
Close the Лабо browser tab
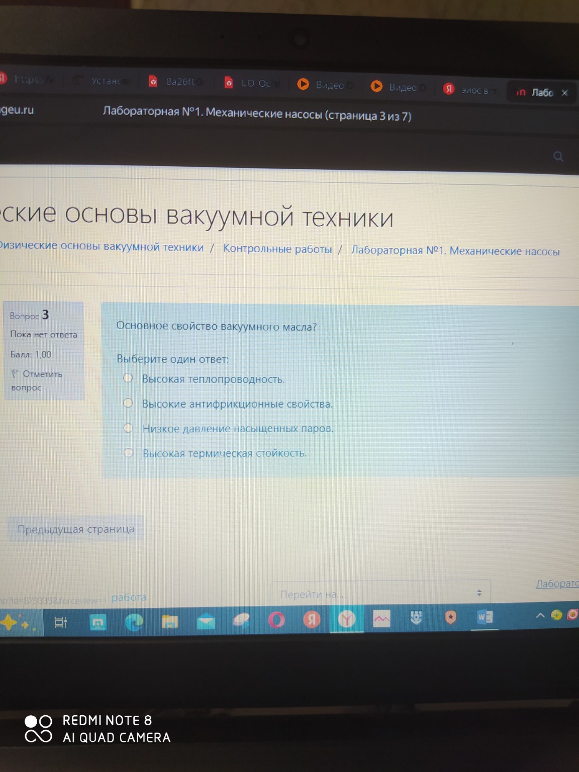click(565, 92)
